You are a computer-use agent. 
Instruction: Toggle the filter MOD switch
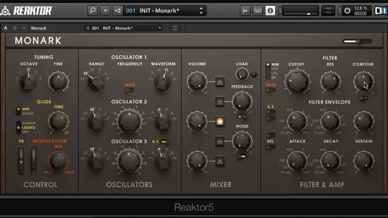click(270, 90)
